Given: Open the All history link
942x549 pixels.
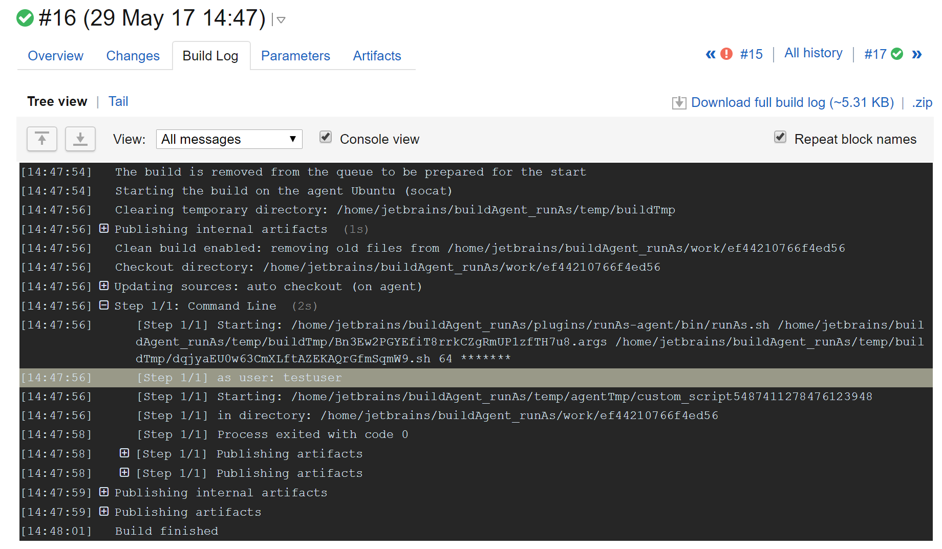Looking at the screenshot, I should tap(813, 53).
